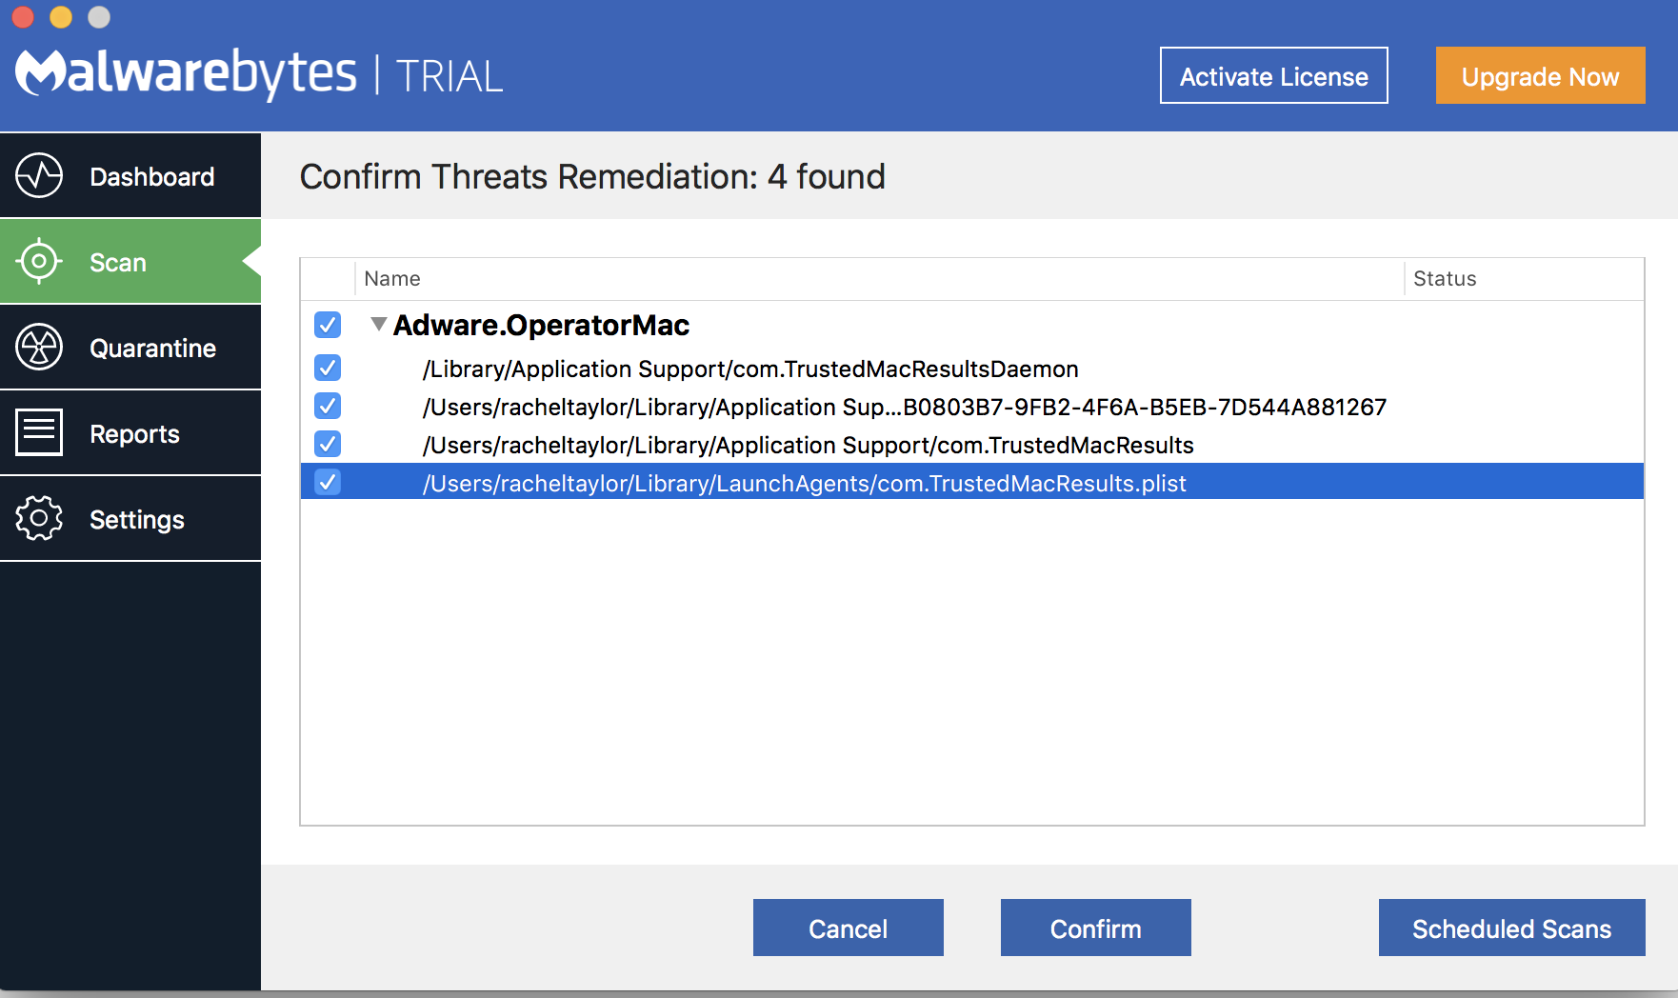Viewport: 1678px width, 998px height.
Task: Uncheck the B0803B7-9FB2 path checkbox
Action: [x=328, y=406]
